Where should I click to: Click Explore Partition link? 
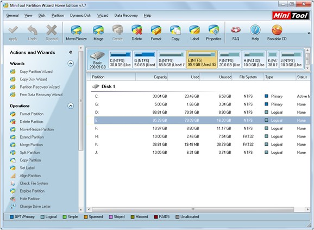(x=32, y=191)
